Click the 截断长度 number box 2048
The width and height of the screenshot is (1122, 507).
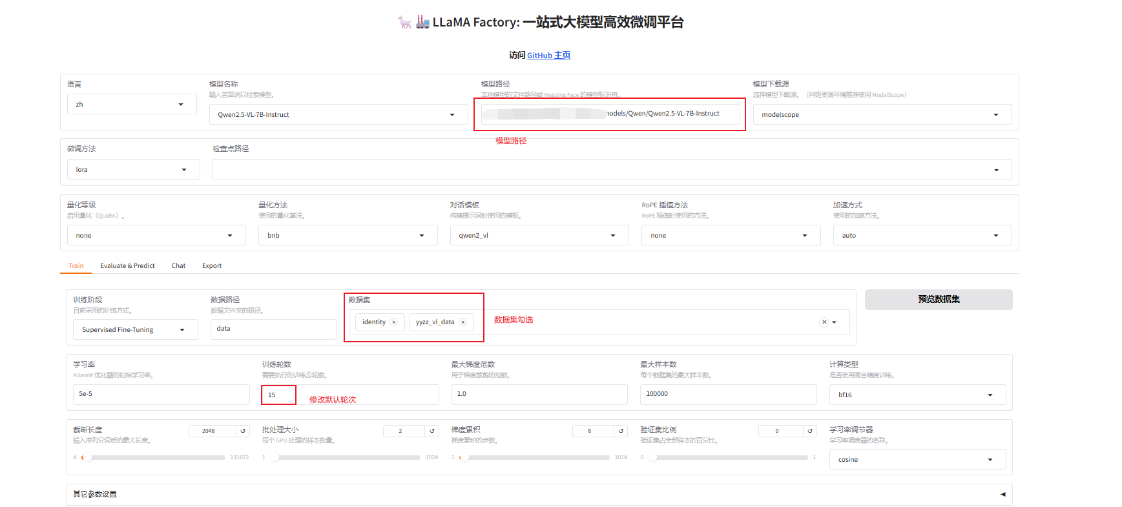coord(213,431)
